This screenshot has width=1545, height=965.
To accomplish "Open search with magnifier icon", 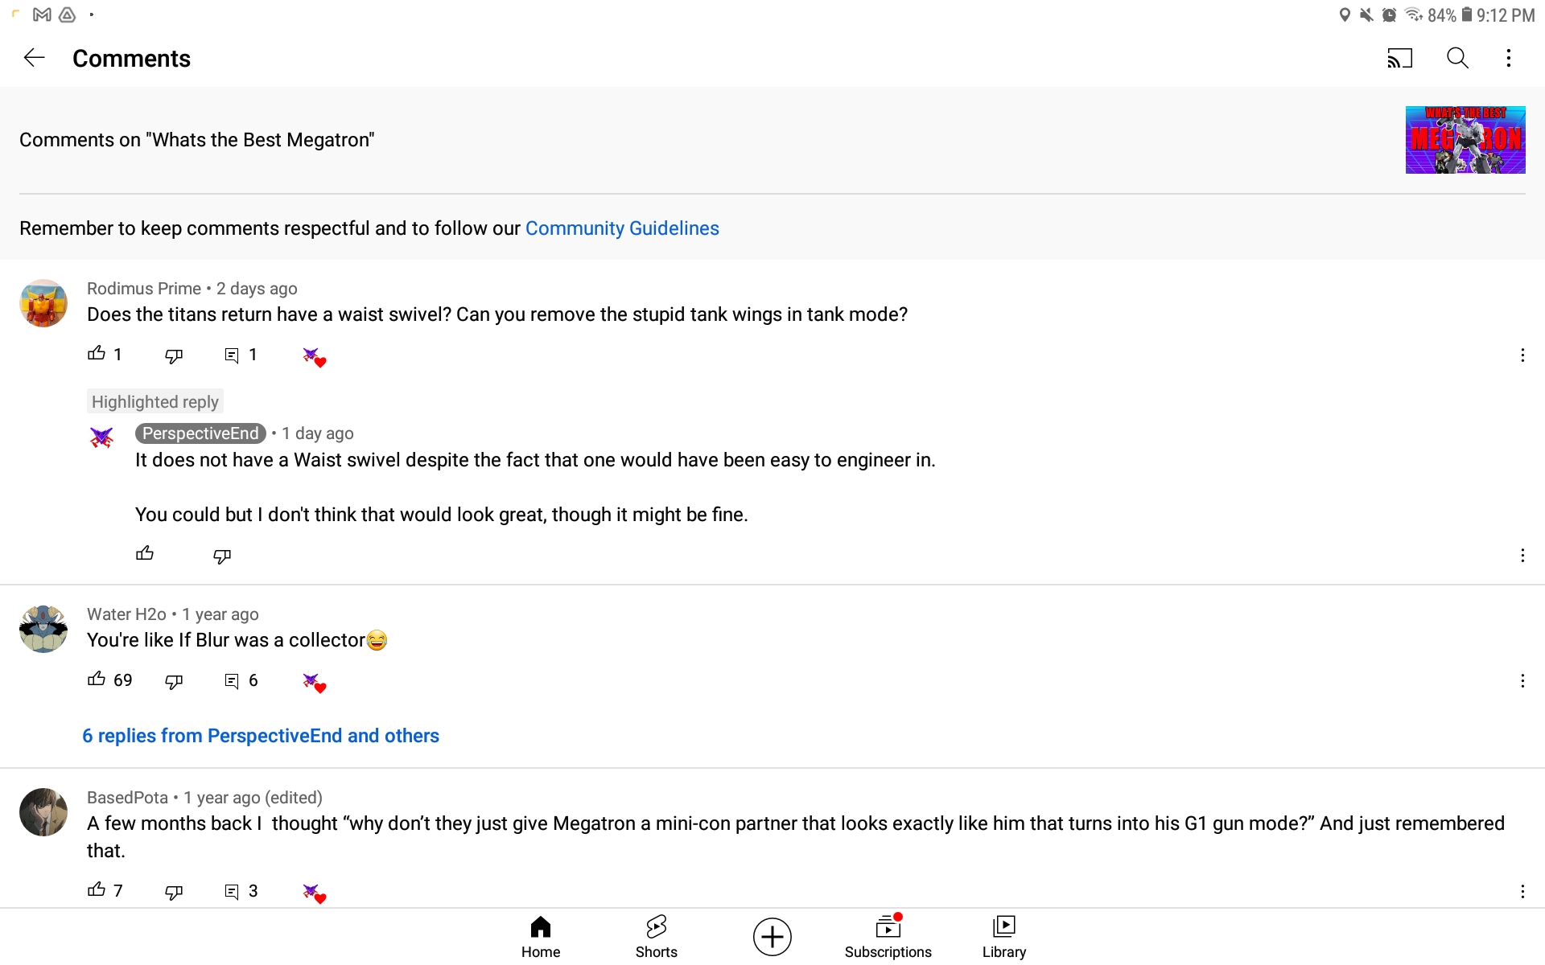I will (x=1457, y=58).
